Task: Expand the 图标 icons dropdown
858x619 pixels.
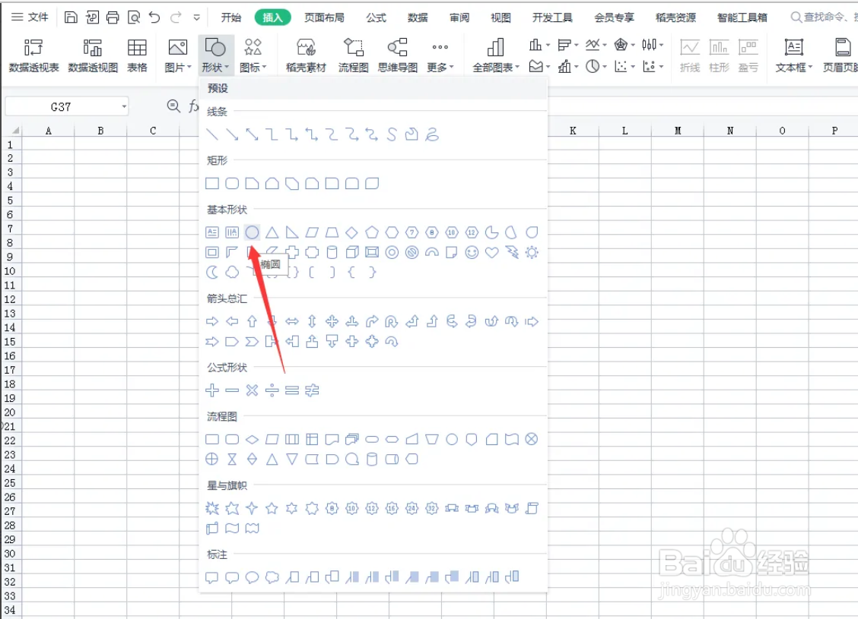Action: [x=253, y=53]
